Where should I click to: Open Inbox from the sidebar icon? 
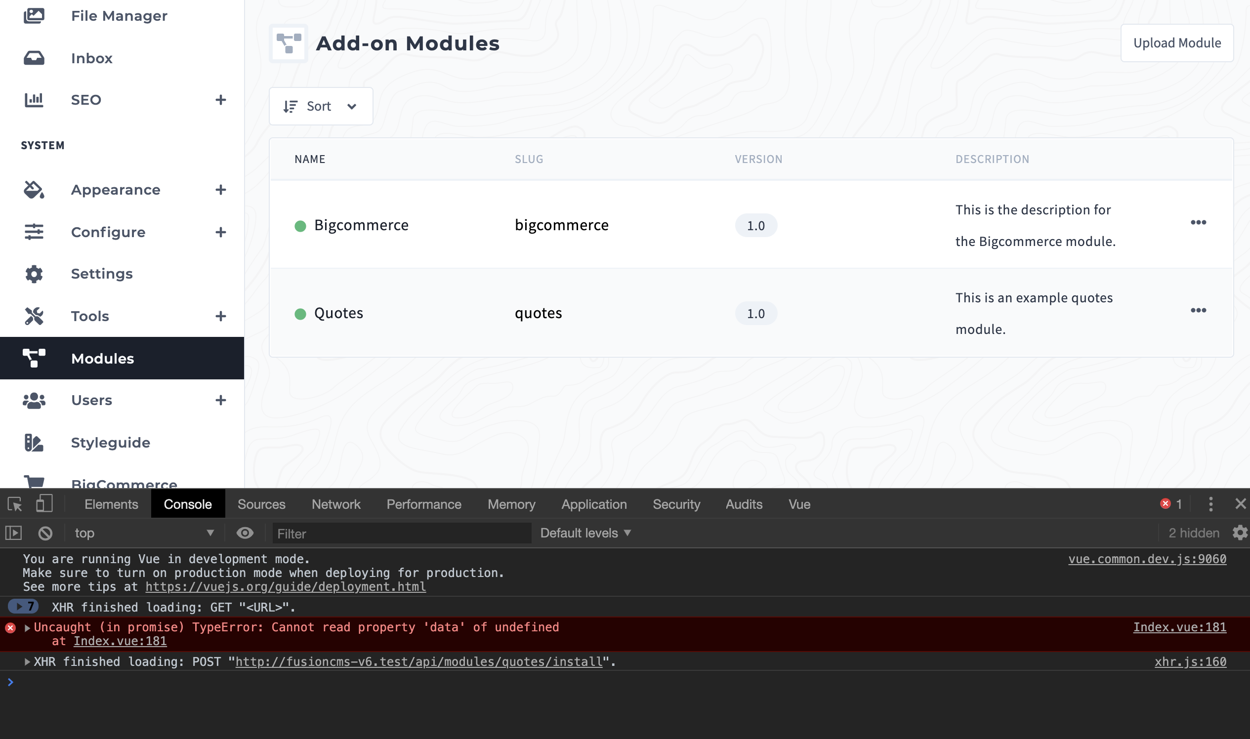click(x=34, y=58)
